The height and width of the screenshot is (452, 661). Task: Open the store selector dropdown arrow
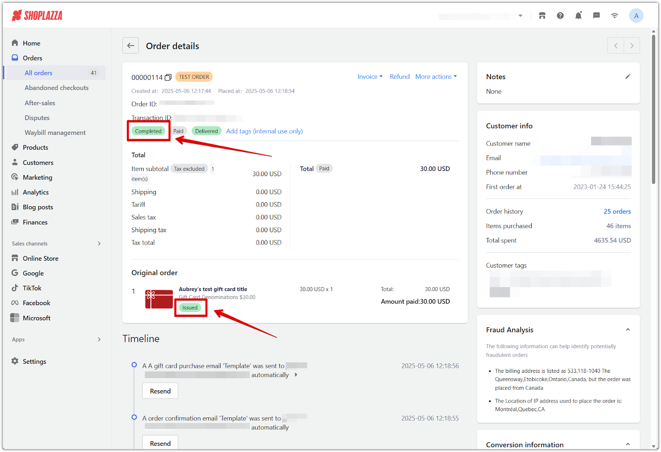tap(521, 16)
